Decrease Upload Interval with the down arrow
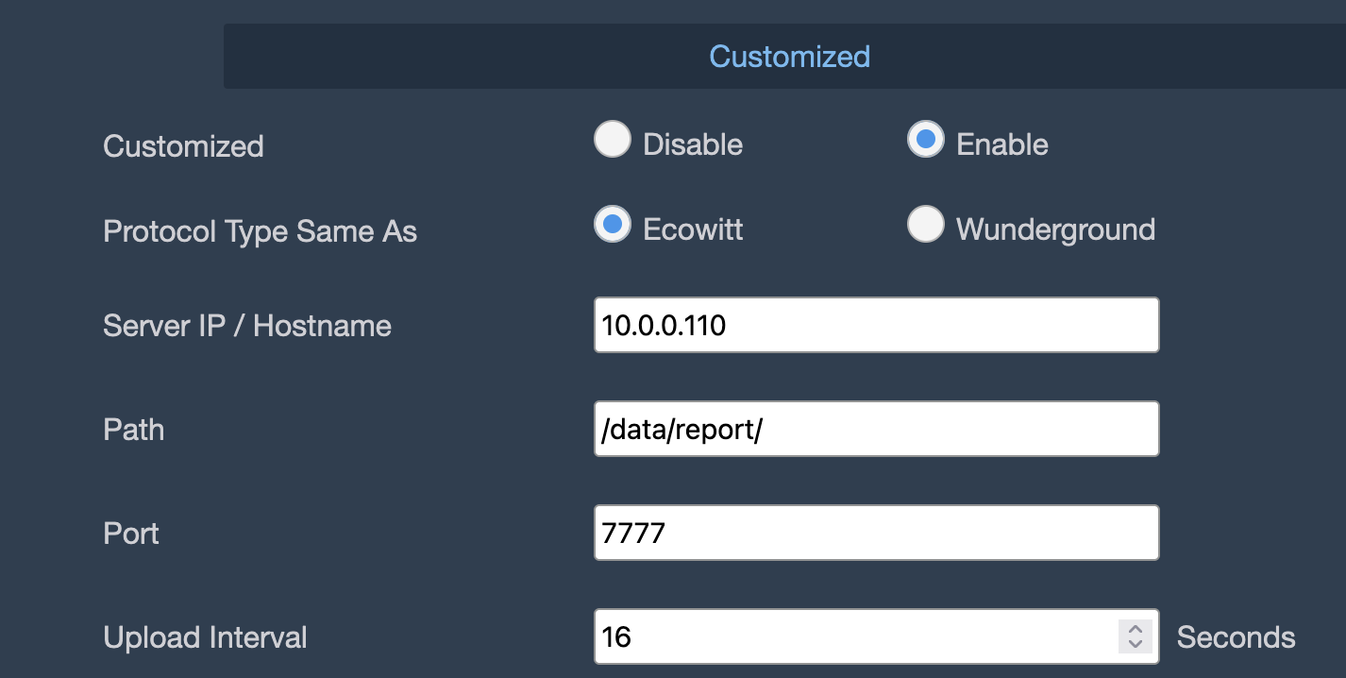The width and height of the screenshot is (1346, 678). [1136, 645]
